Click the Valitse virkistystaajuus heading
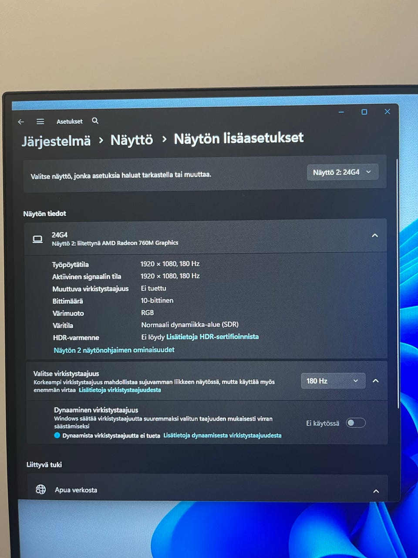The image size is (418, 558). 66,374
